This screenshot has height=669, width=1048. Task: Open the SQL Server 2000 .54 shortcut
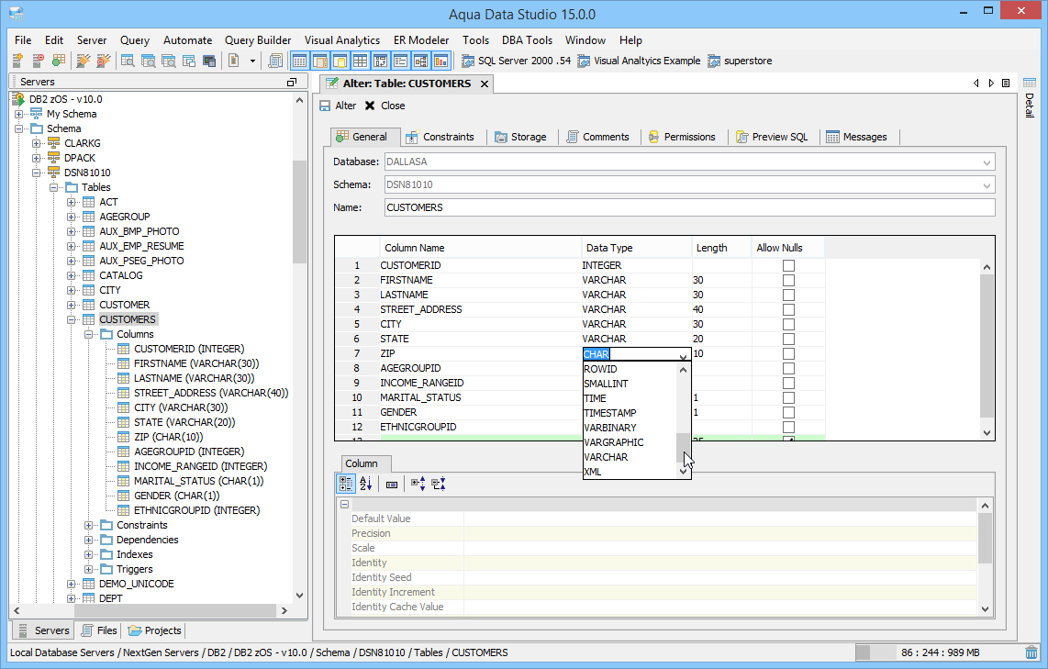tap(516, 61)
